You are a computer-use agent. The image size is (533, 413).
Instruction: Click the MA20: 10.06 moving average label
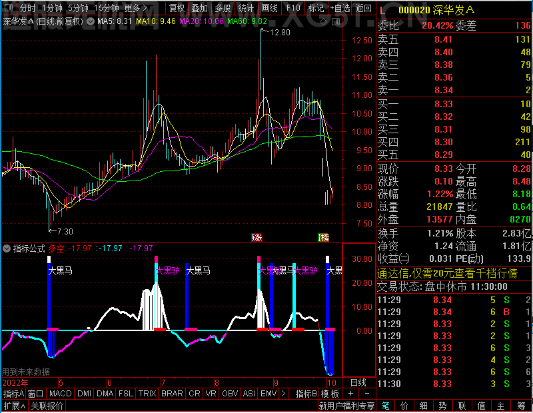pos(202,21)
